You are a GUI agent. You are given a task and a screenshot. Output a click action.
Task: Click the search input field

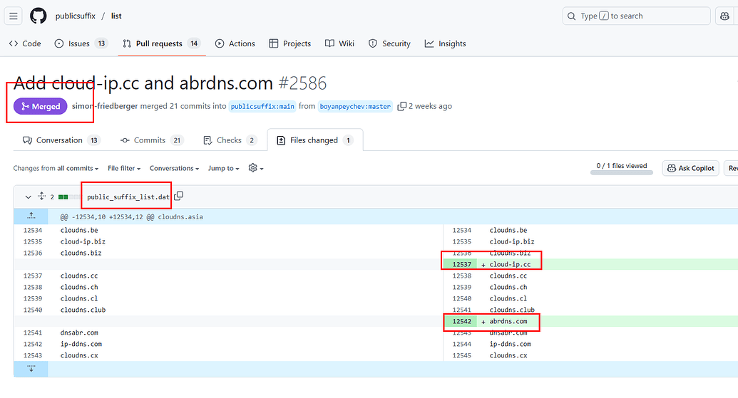coord(636,16)
